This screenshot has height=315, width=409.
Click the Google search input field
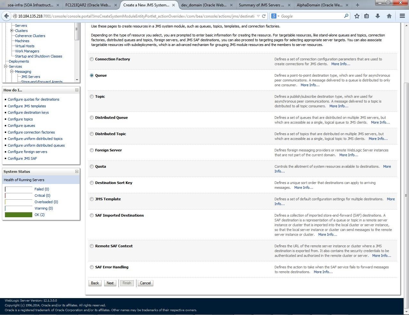(x=312, y=16)
